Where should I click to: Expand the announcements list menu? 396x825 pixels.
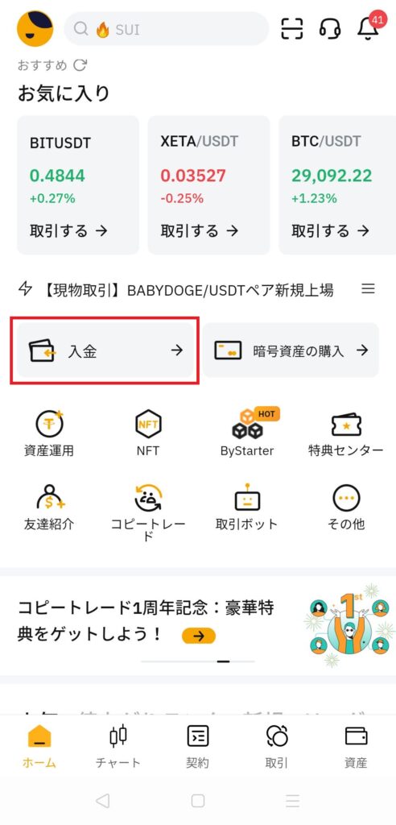tap(368, 289)
